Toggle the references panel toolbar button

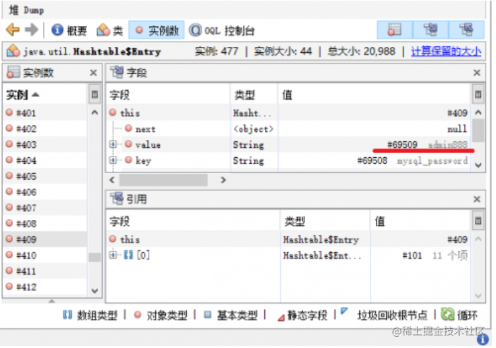(466, 30)
